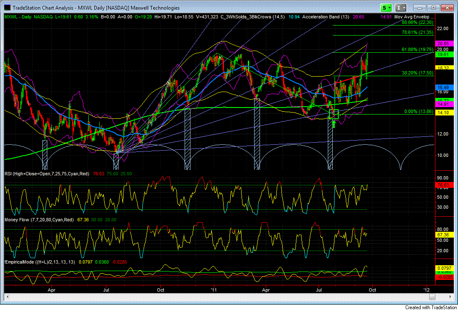Image resolution: width=458 pixels, height=310 pixels.
Task: Minimize the Chart Analysis window
Action: (x=421, y=8)
